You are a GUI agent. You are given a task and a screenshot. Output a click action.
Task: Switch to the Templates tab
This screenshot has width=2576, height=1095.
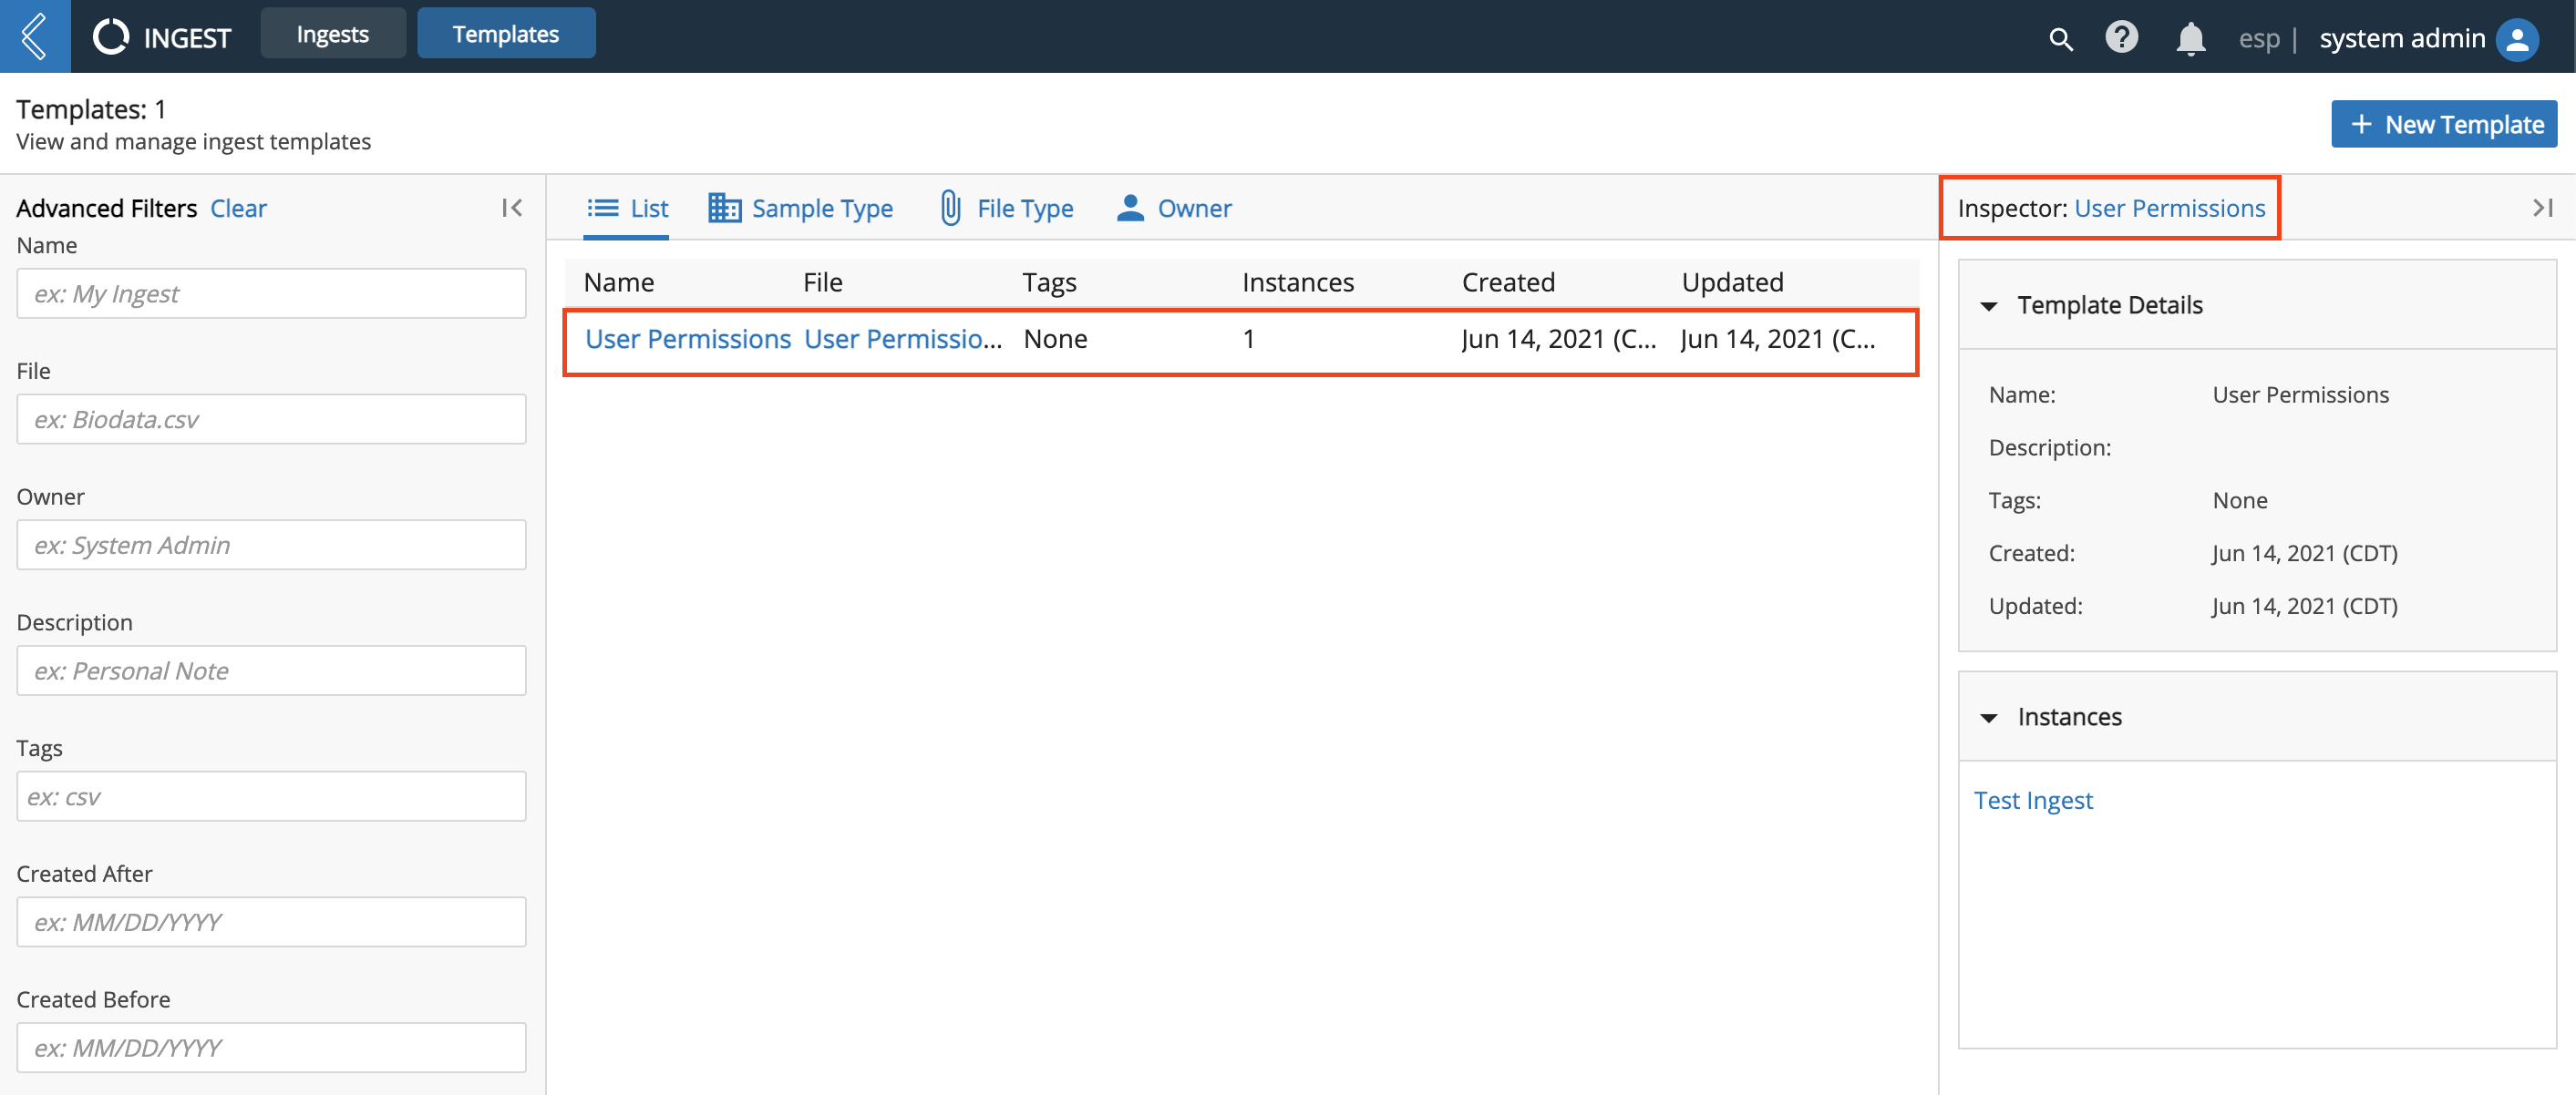click(506, 34)
